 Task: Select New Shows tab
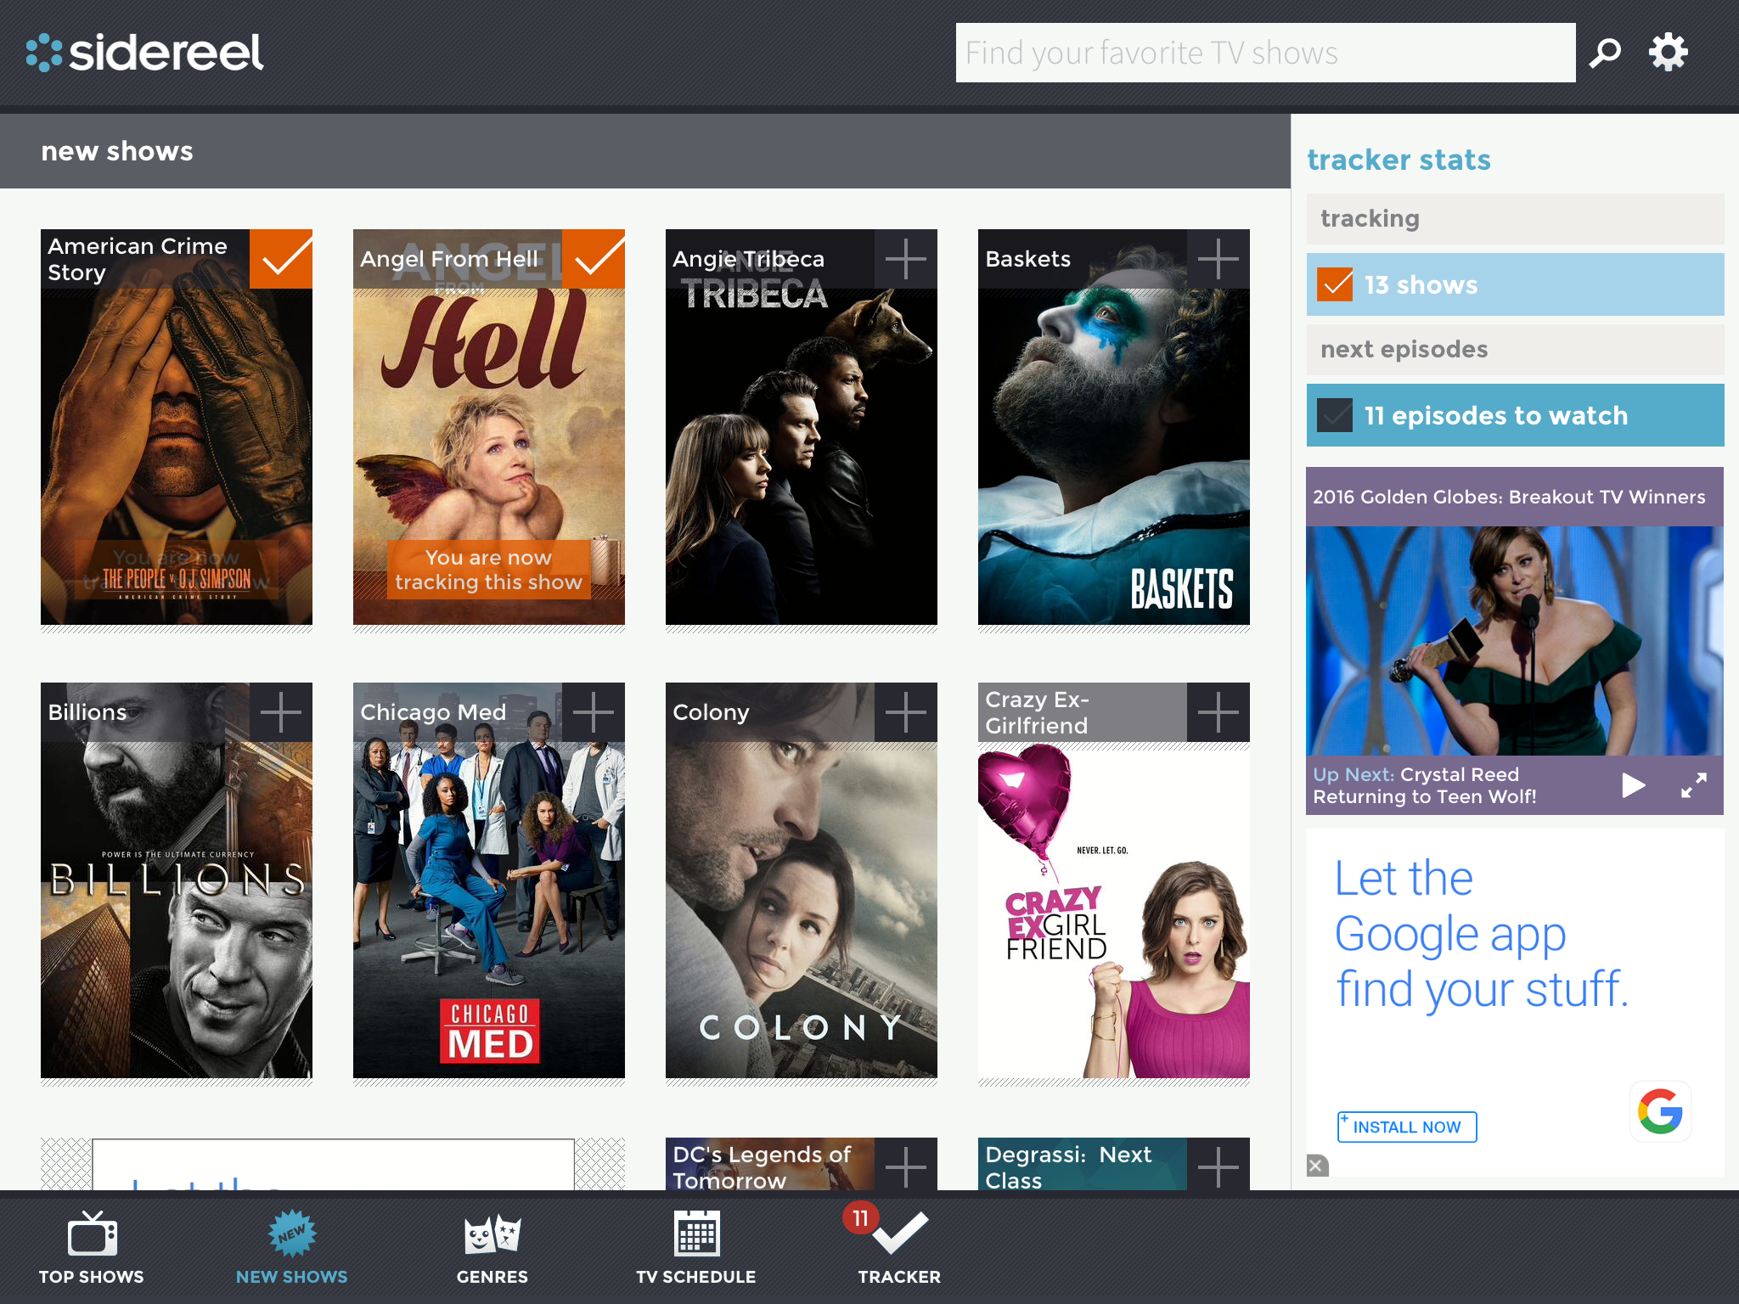click(292, 1248)
